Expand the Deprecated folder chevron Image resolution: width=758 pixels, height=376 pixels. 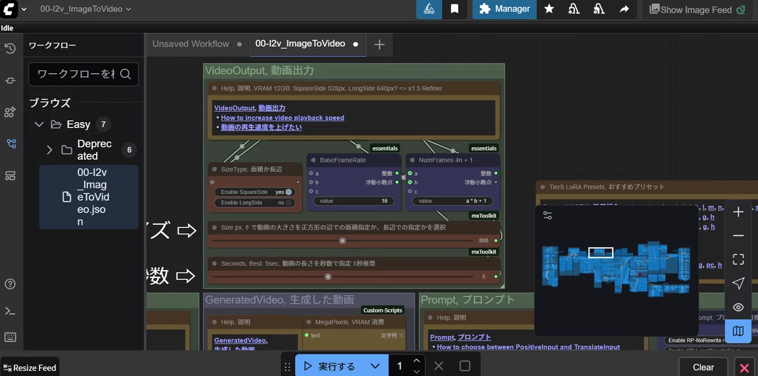(50, 150)
